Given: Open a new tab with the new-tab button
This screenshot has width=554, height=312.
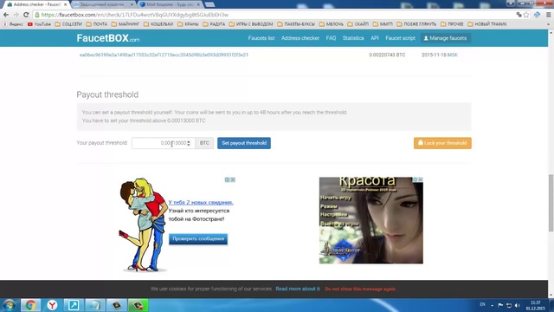Looking at the screenshot, I should (x=209, y=4).
